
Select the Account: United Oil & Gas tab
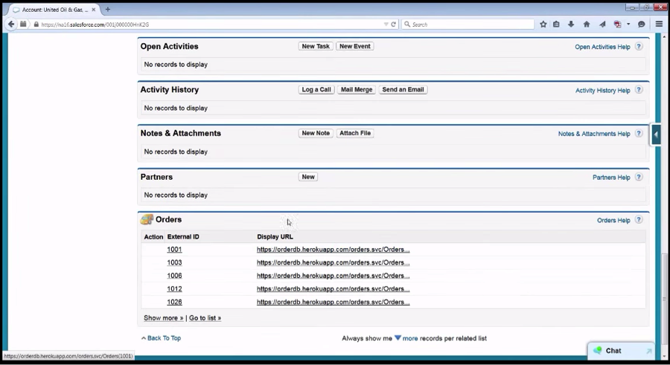(54, 10)
